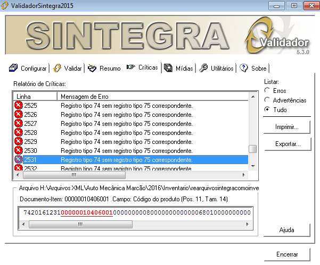The width and height of the screenshot is (320, 265).
Task: Click the Encerrar button
Action: (x=287, y=254)
